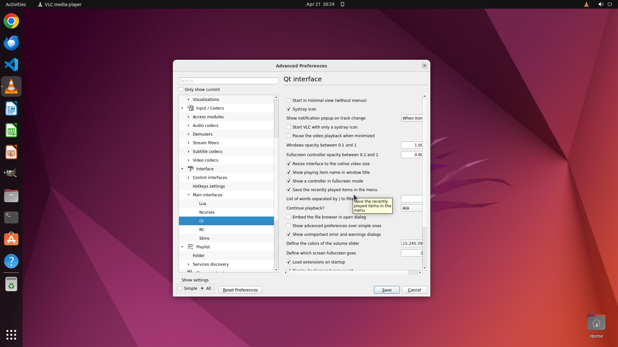The image size is (618, 347).
Task: Click the Save button
Action: pyautogui.click(x=387, y=290)
